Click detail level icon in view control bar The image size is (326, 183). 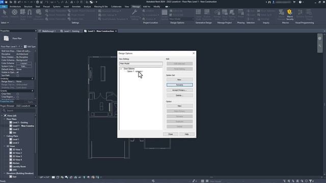[53, 177]
